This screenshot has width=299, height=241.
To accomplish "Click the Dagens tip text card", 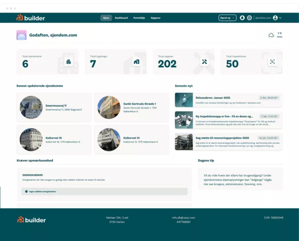I will tap(240, 179).
